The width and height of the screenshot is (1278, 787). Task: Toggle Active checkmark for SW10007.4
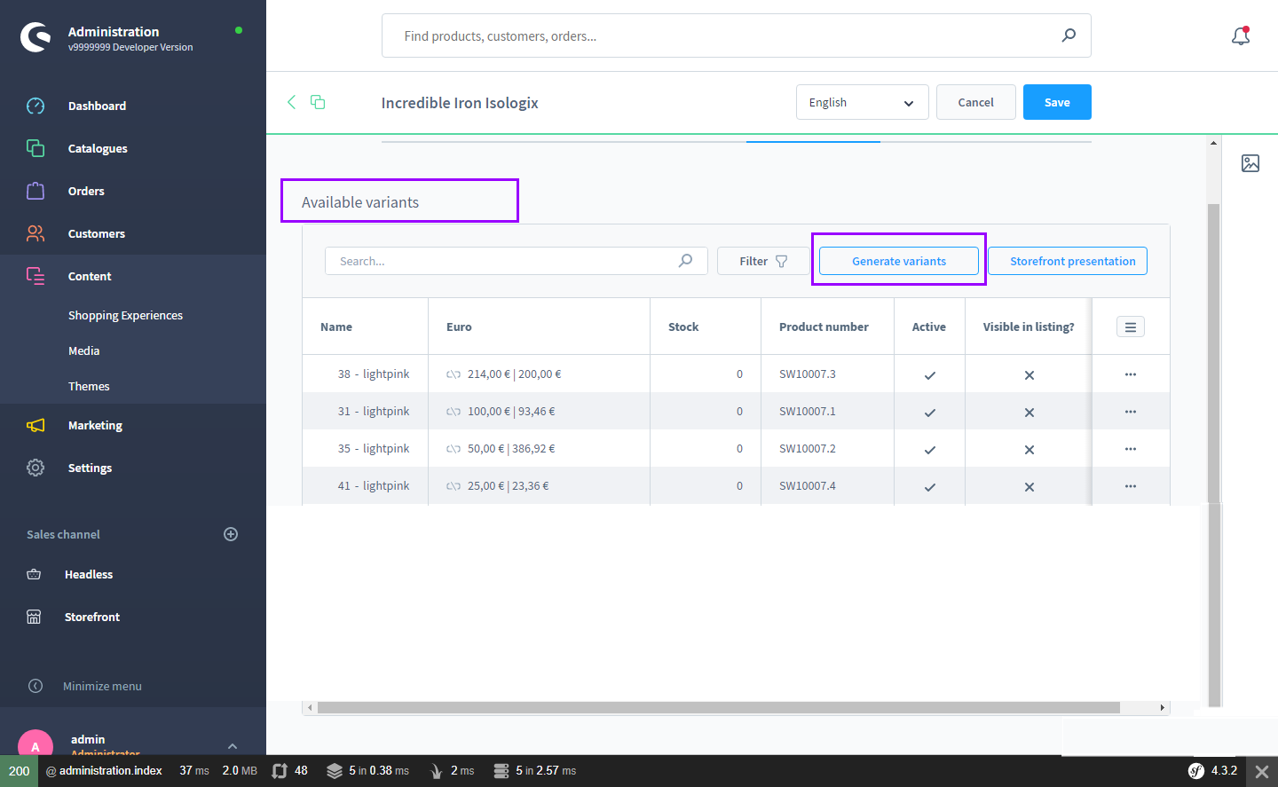pos(930,487)
